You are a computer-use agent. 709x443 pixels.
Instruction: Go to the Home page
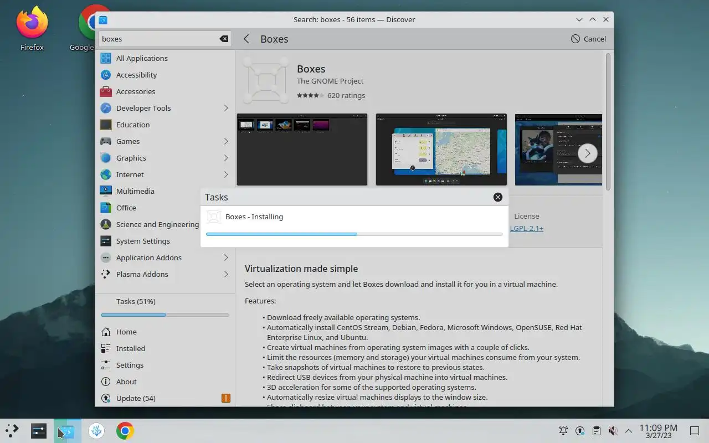coord(165,332)
